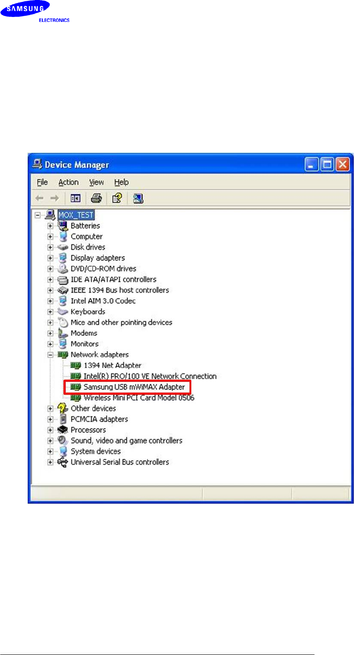This screenshot has width=354, height=655.
Task: Click the Keyboards category icon
Action: tap(63, 312)
